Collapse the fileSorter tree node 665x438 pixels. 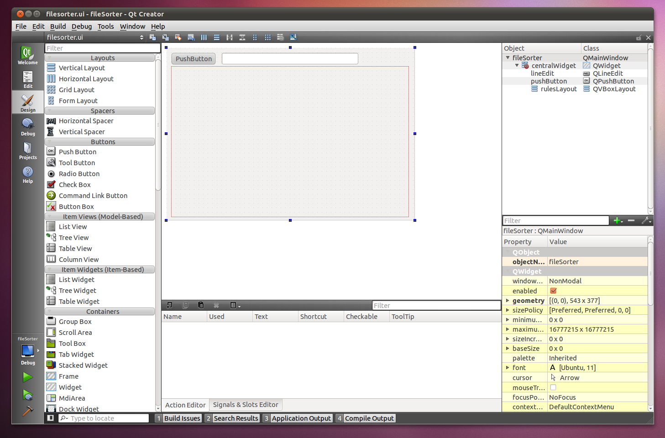click(508, 58)
